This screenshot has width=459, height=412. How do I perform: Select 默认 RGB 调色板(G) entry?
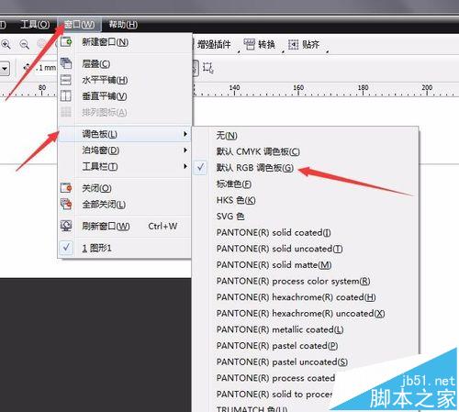click(x=255, y=168)
